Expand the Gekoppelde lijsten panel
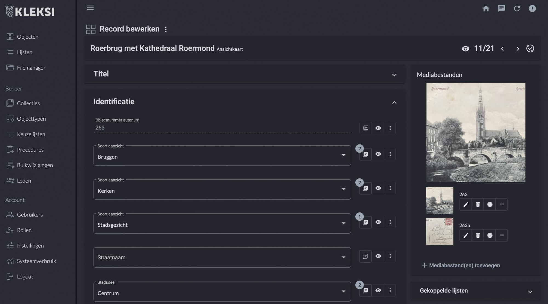 tap(530, 292)
